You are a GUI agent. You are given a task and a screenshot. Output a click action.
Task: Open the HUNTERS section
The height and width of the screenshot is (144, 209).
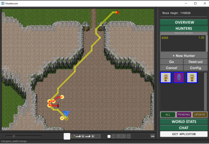(x=184, y=28)
